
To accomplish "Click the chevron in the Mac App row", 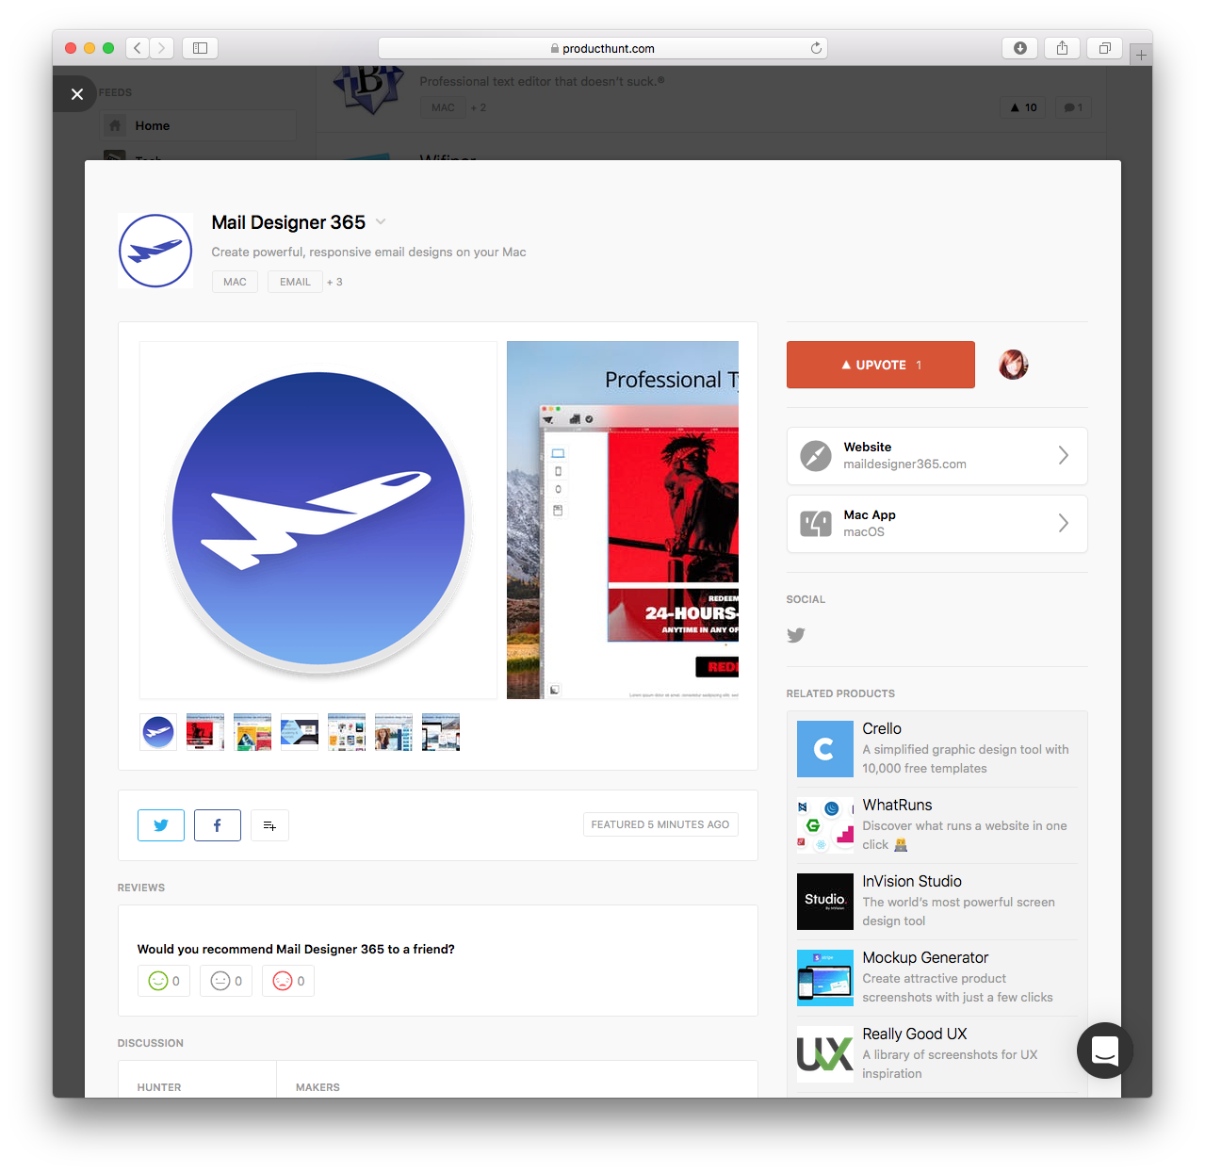I will tap(1063, 524).
